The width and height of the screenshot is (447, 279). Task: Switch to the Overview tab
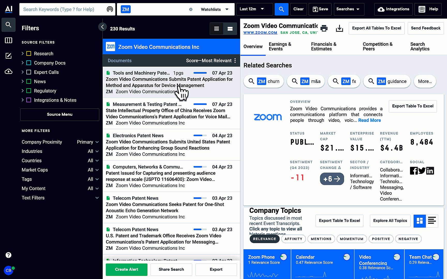[x=253, y=47]
